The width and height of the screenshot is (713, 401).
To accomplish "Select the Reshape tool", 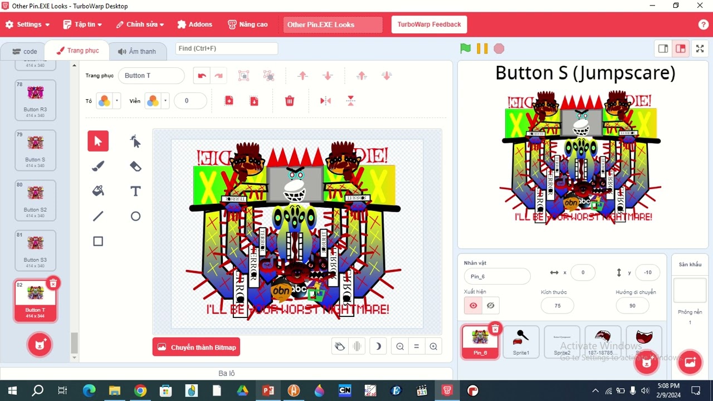I will 135,141.
